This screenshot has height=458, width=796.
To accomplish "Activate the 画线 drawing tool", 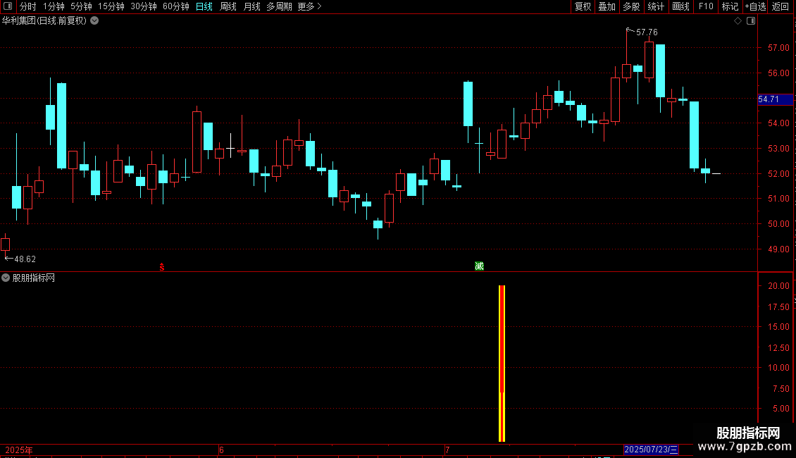I will pos(680,6).
